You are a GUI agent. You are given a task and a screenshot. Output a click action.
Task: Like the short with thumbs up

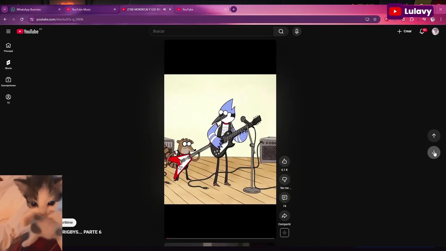click(284, 161)
